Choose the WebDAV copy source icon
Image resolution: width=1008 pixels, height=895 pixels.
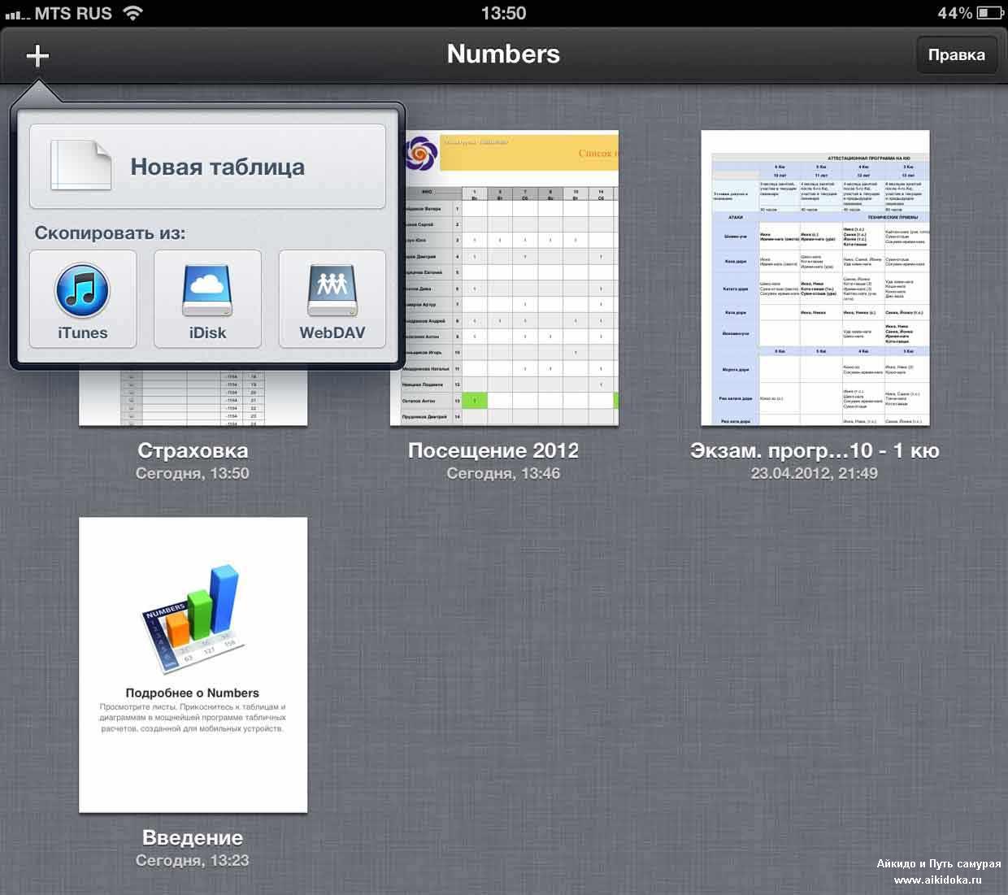(x=332, y=298)
